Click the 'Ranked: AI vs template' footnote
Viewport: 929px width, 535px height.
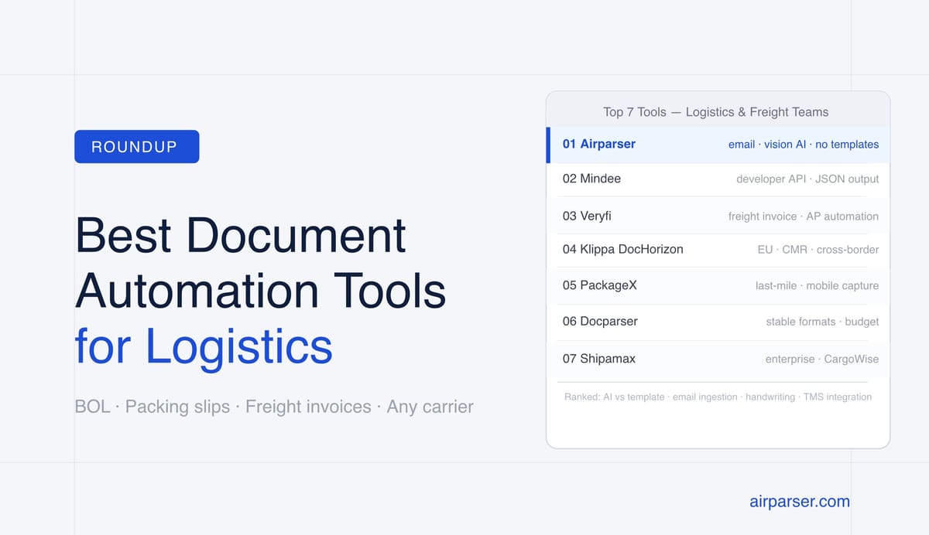click(x=718, y=397)
